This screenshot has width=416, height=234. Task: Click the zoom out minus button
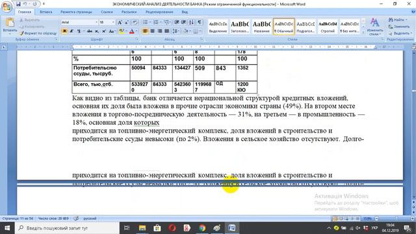coord(376,218)
